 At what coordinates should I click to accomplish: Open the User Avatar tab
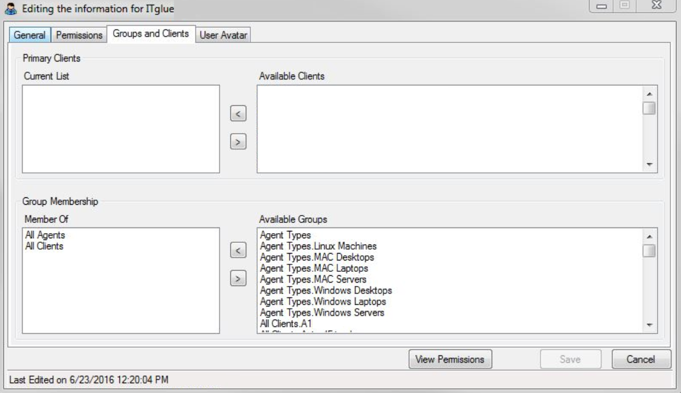[224, 35]
